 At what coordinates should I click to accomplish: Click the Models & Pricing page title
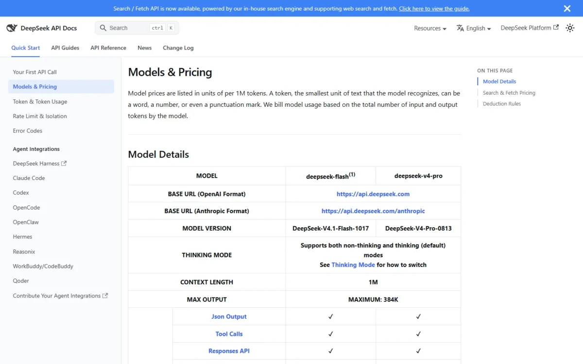pyautogui.click(x=170, y=72)
